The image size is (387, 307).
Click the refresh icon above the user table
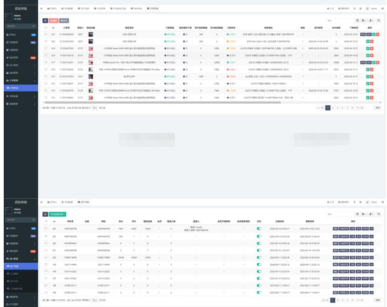(x=45, y=214)
